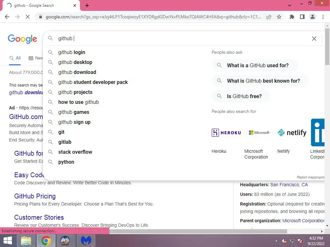Select suggestion github sign up

pos(74,122)
